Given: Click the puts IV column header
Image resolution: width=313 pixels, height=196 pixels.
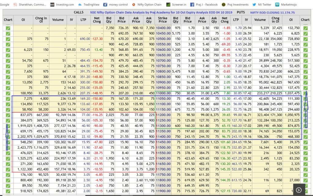Looking at the screenshot, I should [246, 20].
